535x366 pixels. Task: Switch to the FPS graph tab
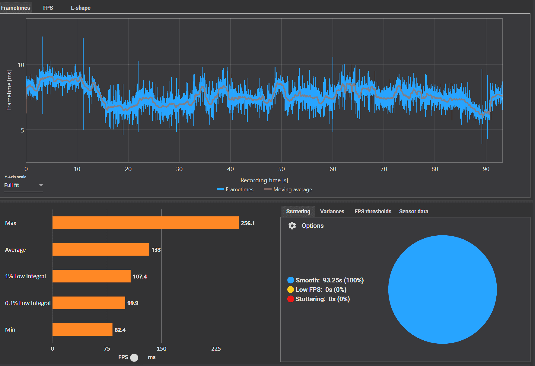(48, 8)
